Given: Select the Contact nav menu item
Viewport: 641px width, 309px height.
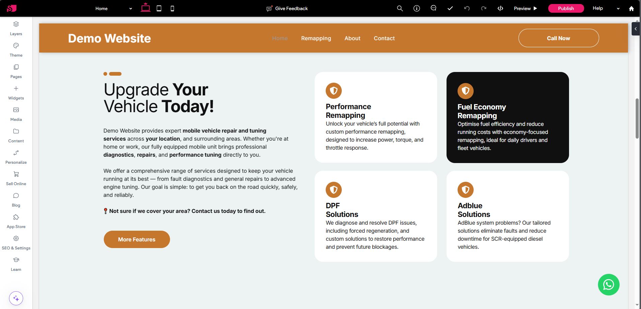Looking at the screenshot, I should [x=384, y=38].
